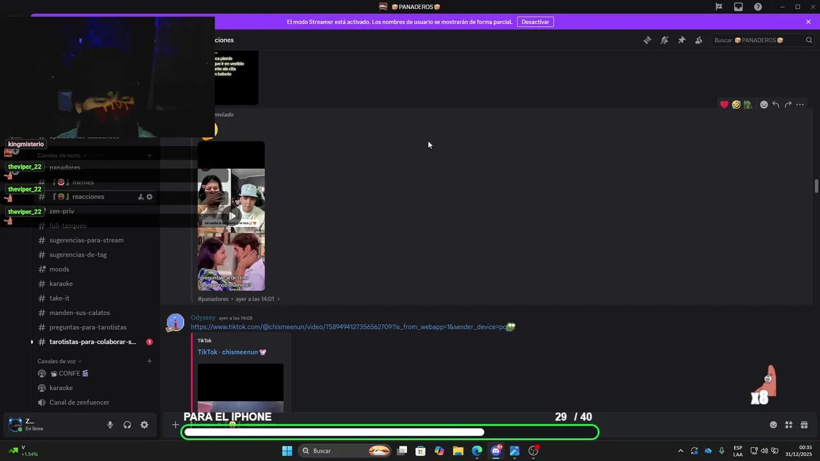Click Desactivar in the Streamer mode banner
Viewport: 820px width, 461px height.
[x=535, y=22]
